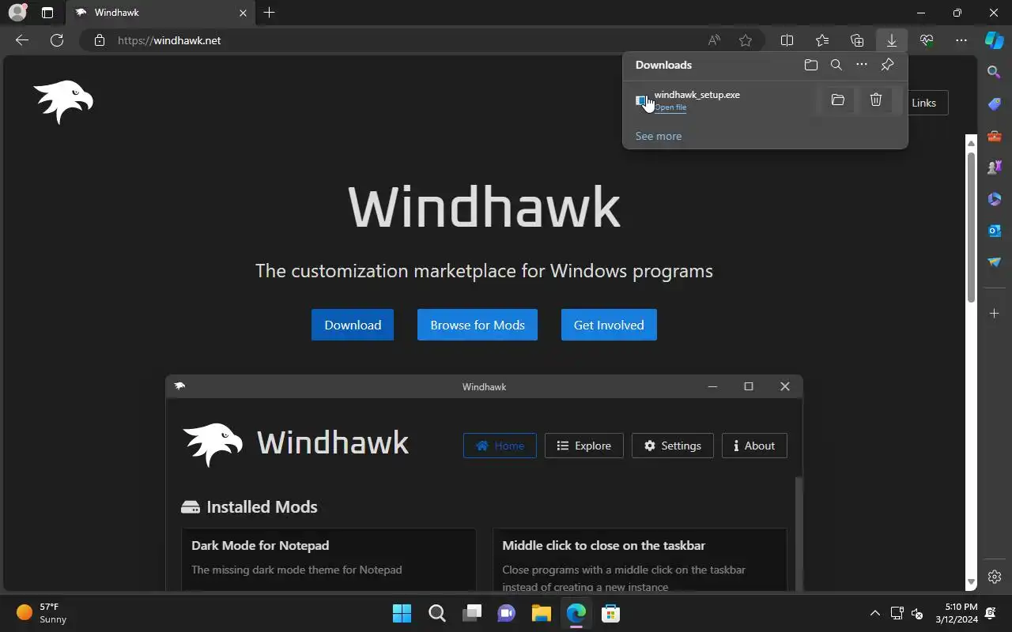This screenshot has height=632, width=1012.
Task: Open the Windows Start menu
Action: click(x=402, y=613)
